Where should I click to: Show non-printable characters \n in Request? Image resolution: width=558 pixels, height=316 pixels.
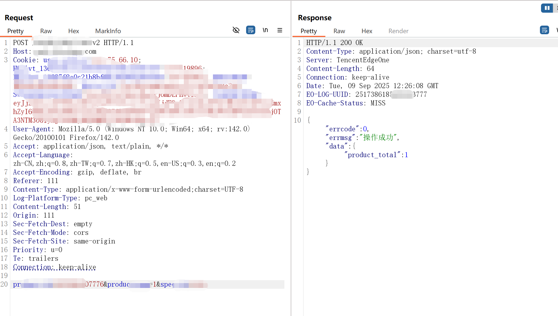[x=265, y=30]
